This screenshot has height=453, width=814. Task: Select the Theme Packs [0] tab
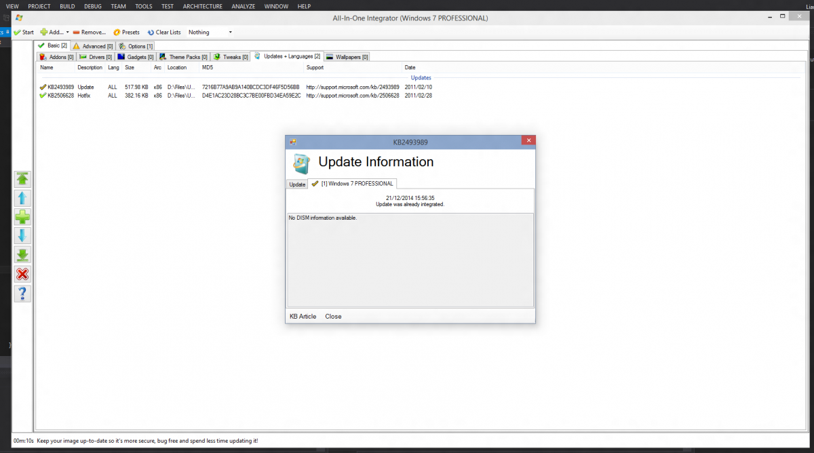click(183, 57)
